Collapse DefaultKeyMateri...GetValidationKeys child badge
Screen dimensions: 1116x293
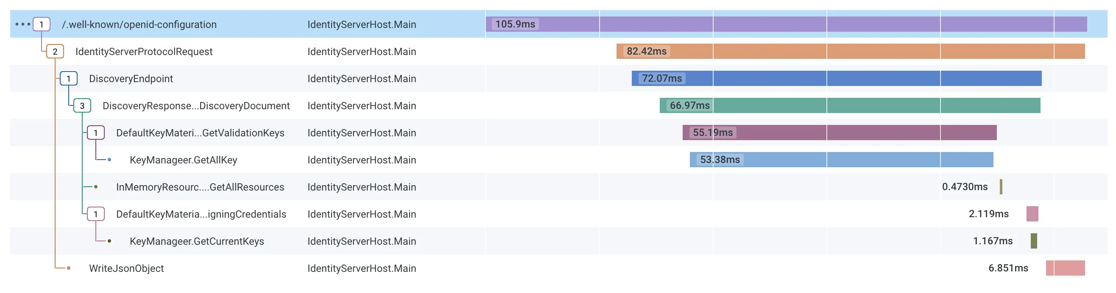(x=96, y=133)
